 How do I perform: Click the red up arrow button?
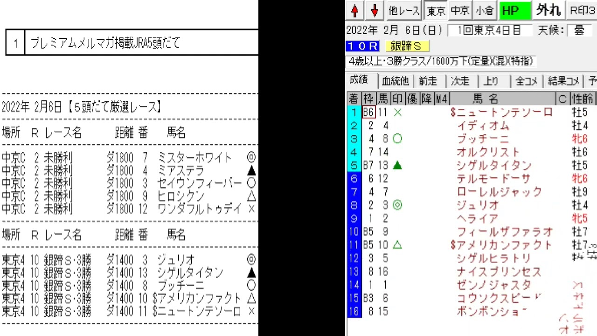click(x=355, y=11)
